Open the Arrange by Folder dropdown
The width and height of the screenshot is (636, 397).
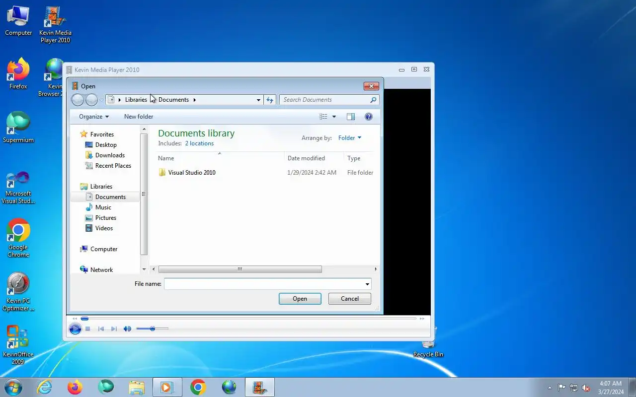pos(350,138)
